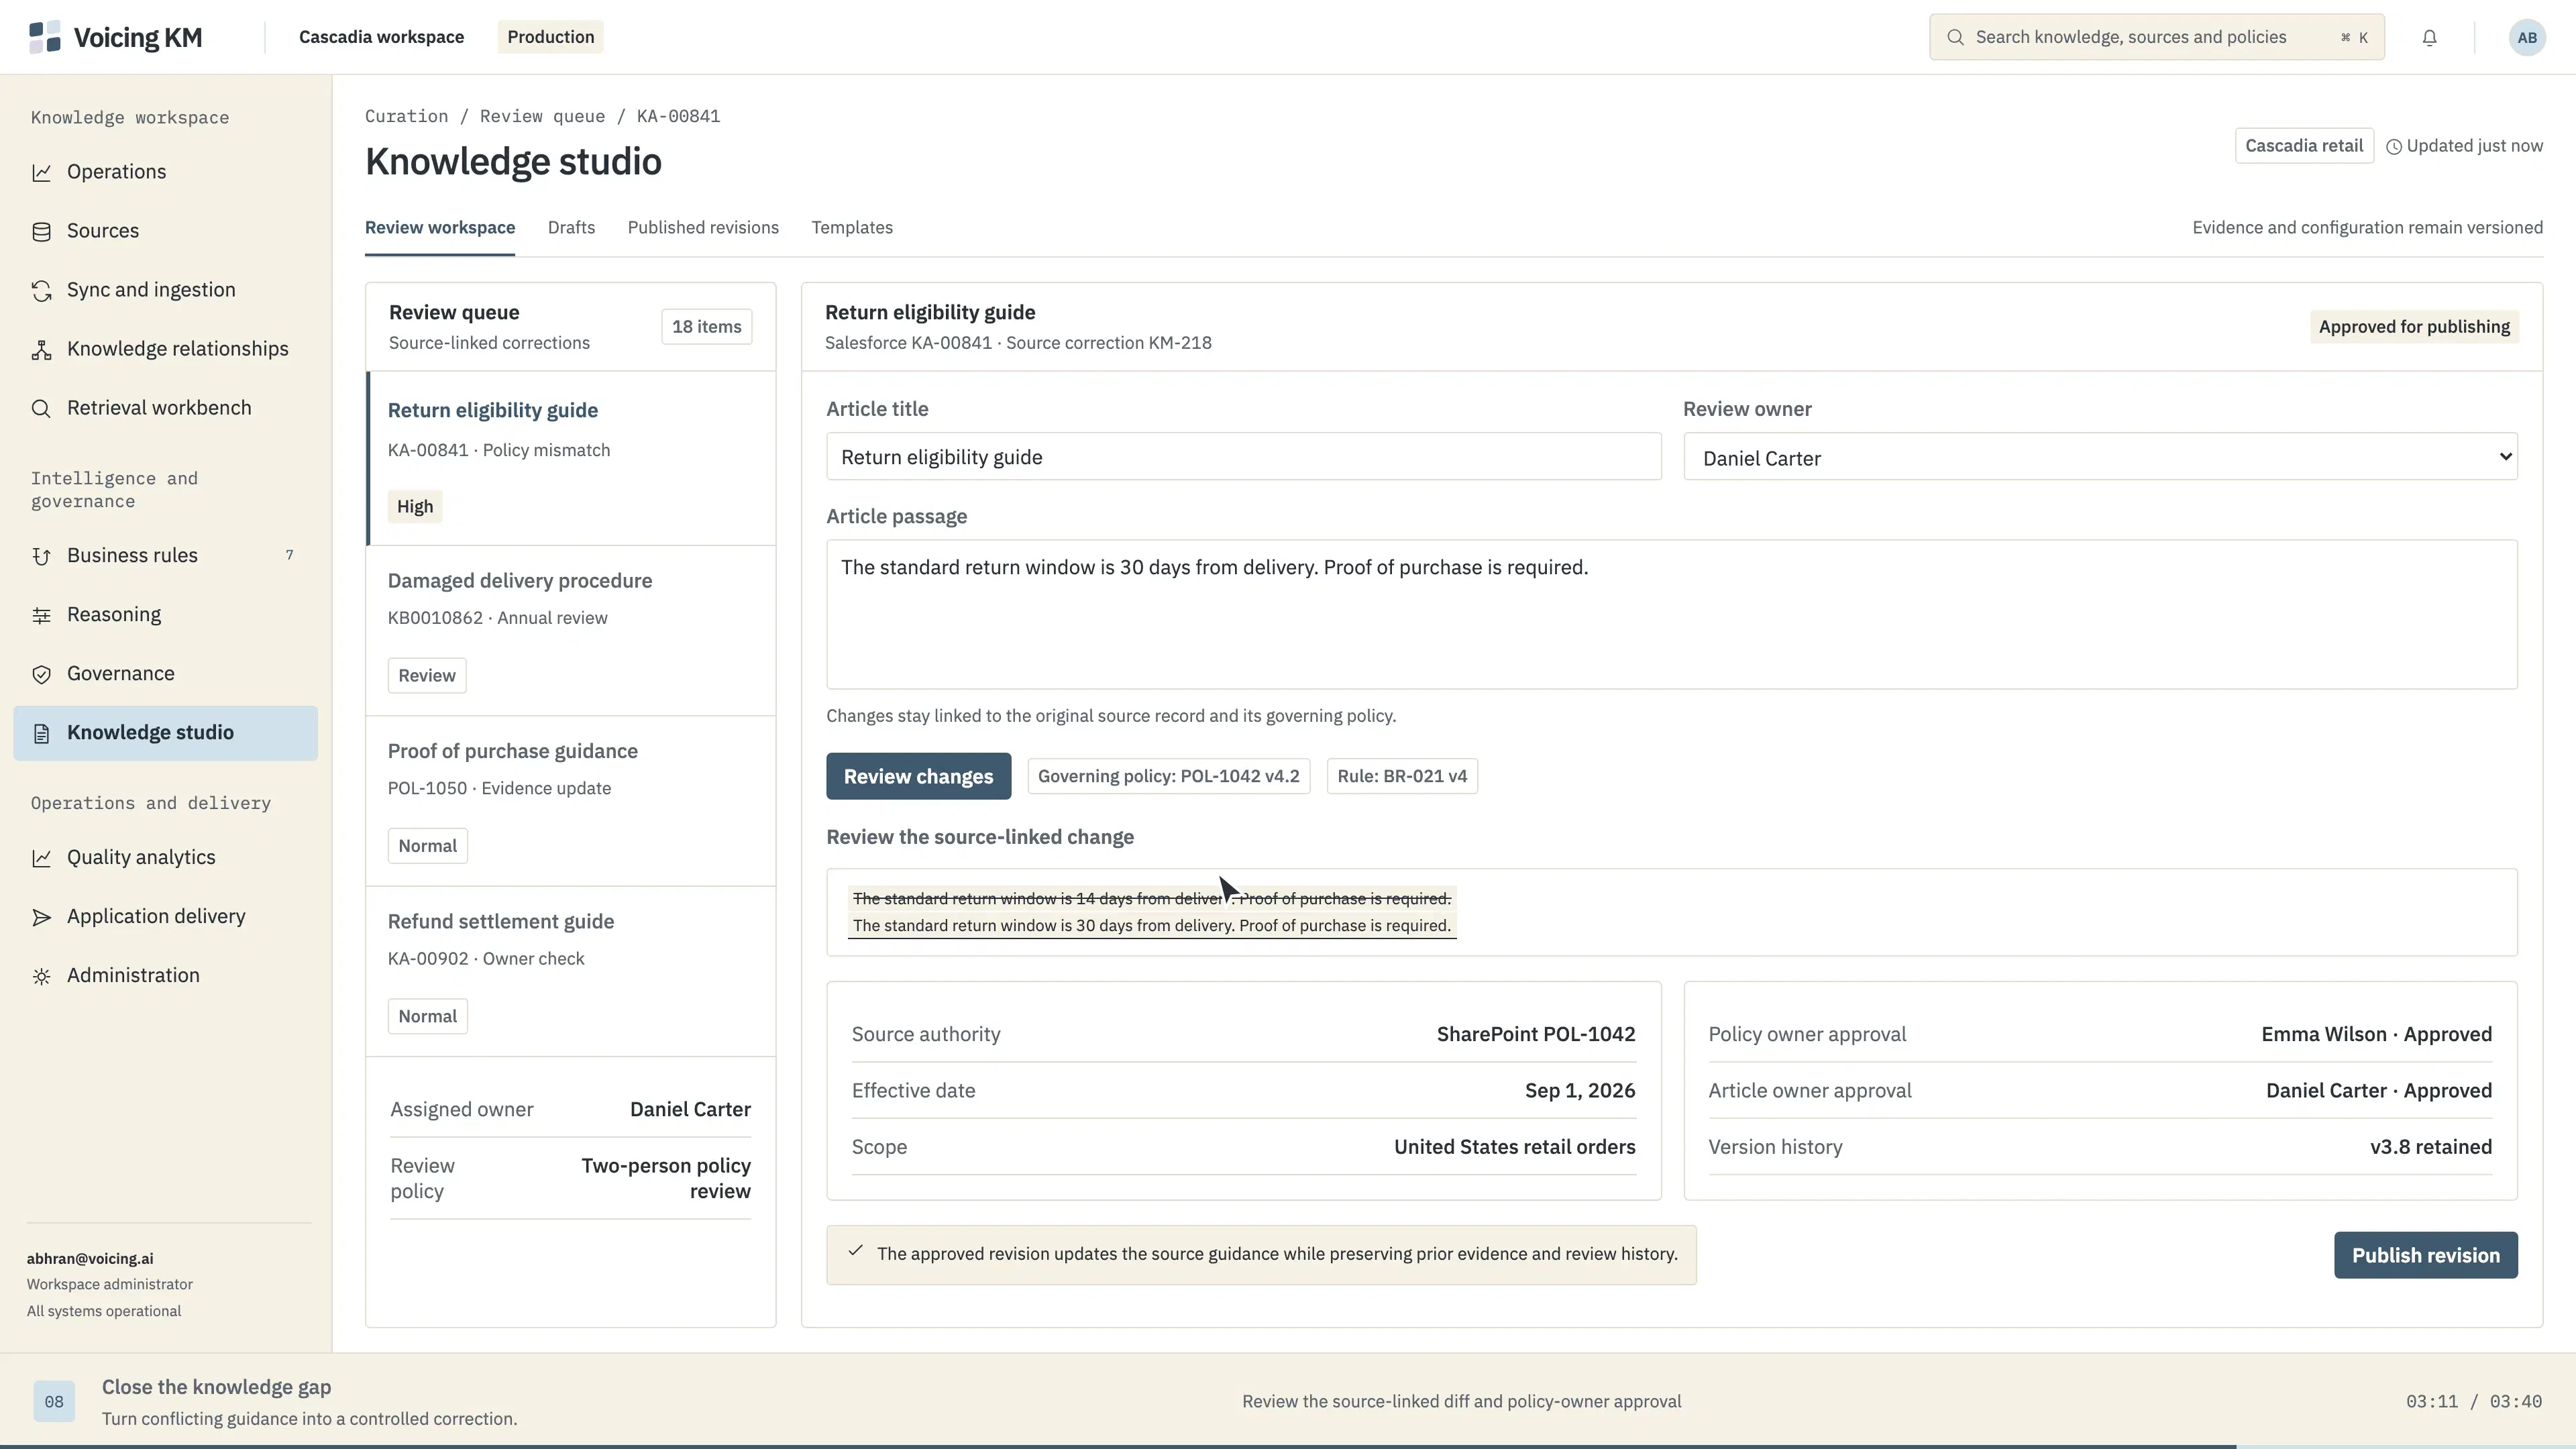Click the search magnifier icon in the top bar
Viewport: 2576px width, 1449px height.
point(1955,37)
